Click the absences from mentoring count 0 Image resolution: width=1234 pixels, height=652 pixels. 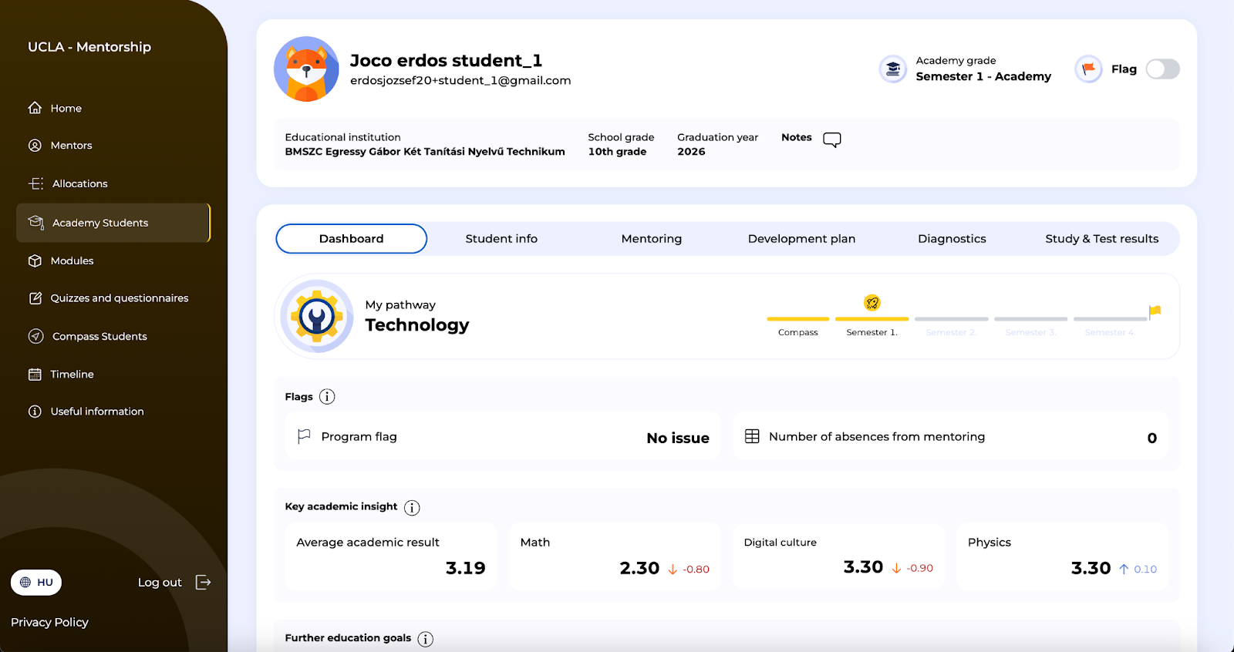(1151, 438)
